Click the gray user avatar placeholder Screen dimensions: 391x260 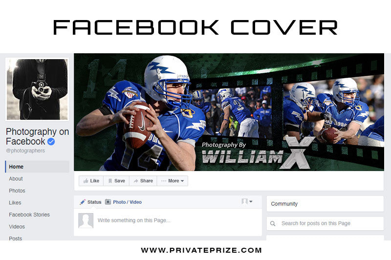pos(86,220)
